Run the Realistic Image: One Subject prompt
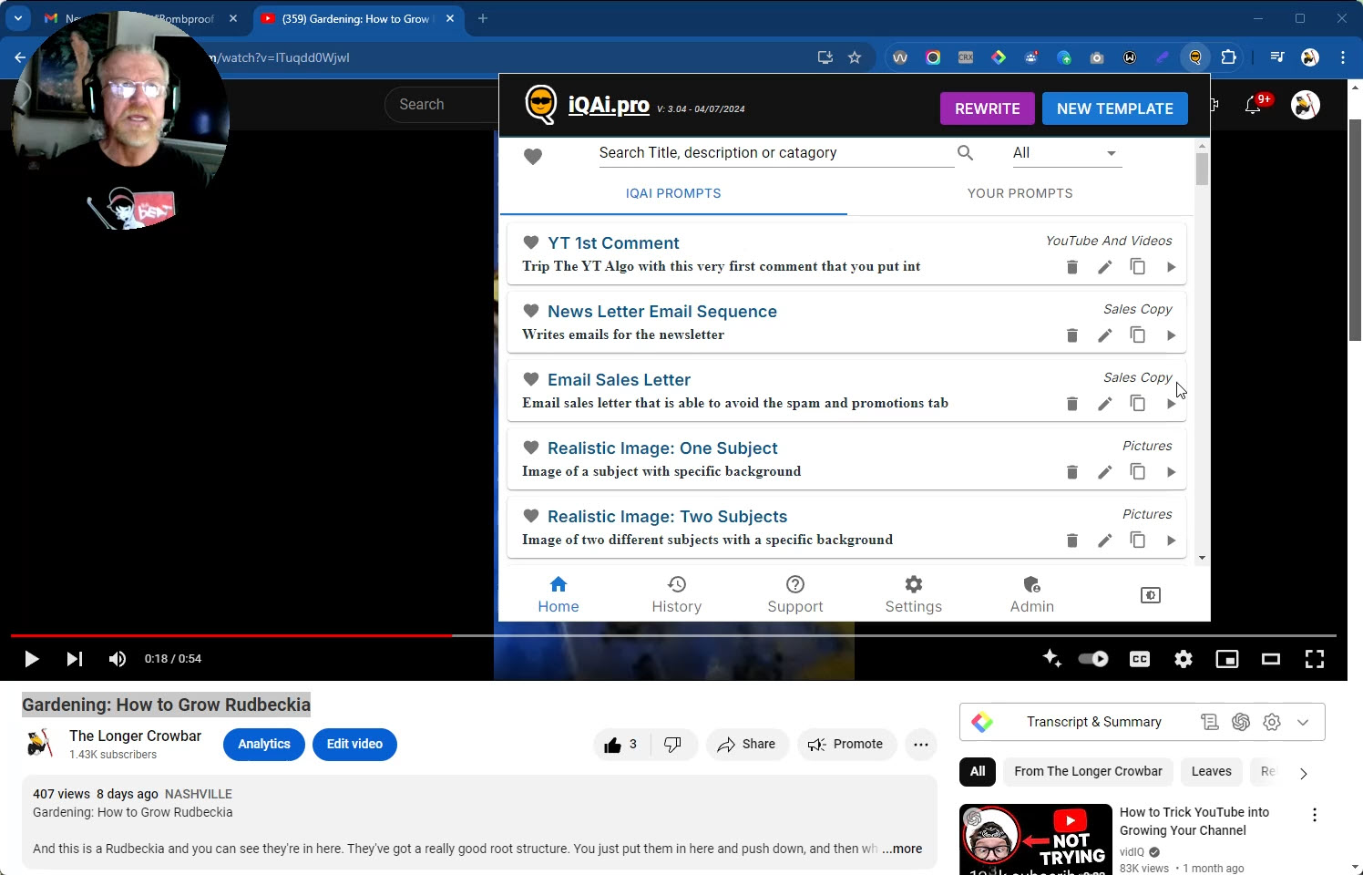Viewport: 1363px width, 875px height. pyautogui.click(x=1171, y=472)
